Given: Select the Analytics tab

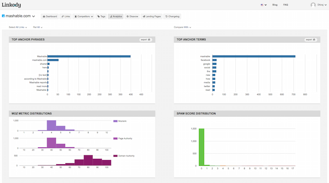Looking at the screenshot, I should click(x=116, y=16).
